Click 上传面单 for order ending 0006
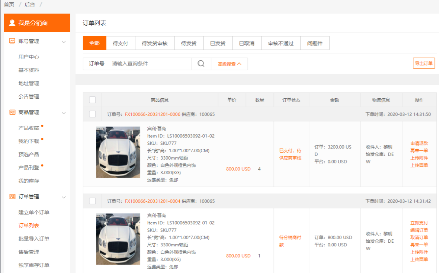Viewport: 439px width, 273px height. pyautogui.click(x=419, y=165)
